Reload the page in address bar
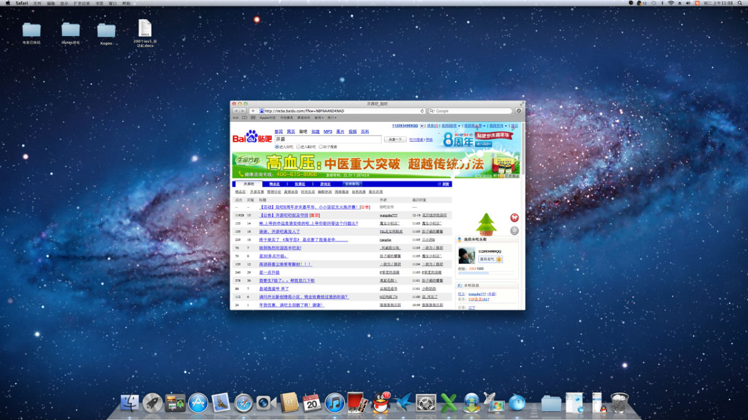The width and height of the screenshot is (748, 420). 422,111
